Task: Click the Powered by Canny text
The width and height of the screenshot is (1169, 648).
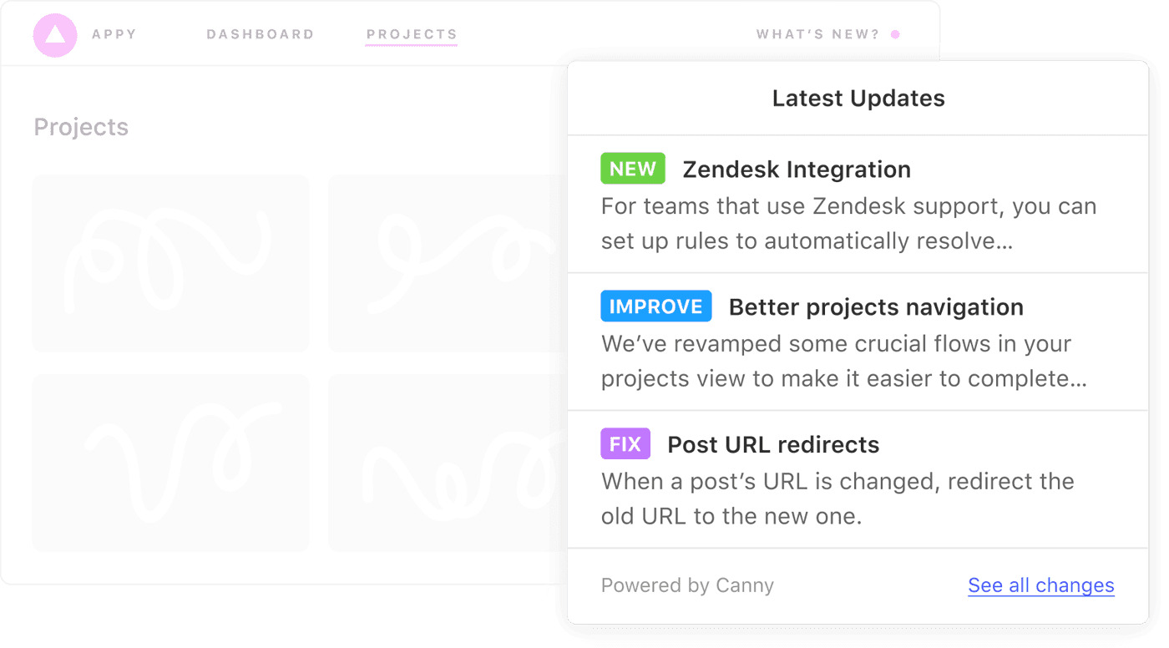Action: [687, 585]
